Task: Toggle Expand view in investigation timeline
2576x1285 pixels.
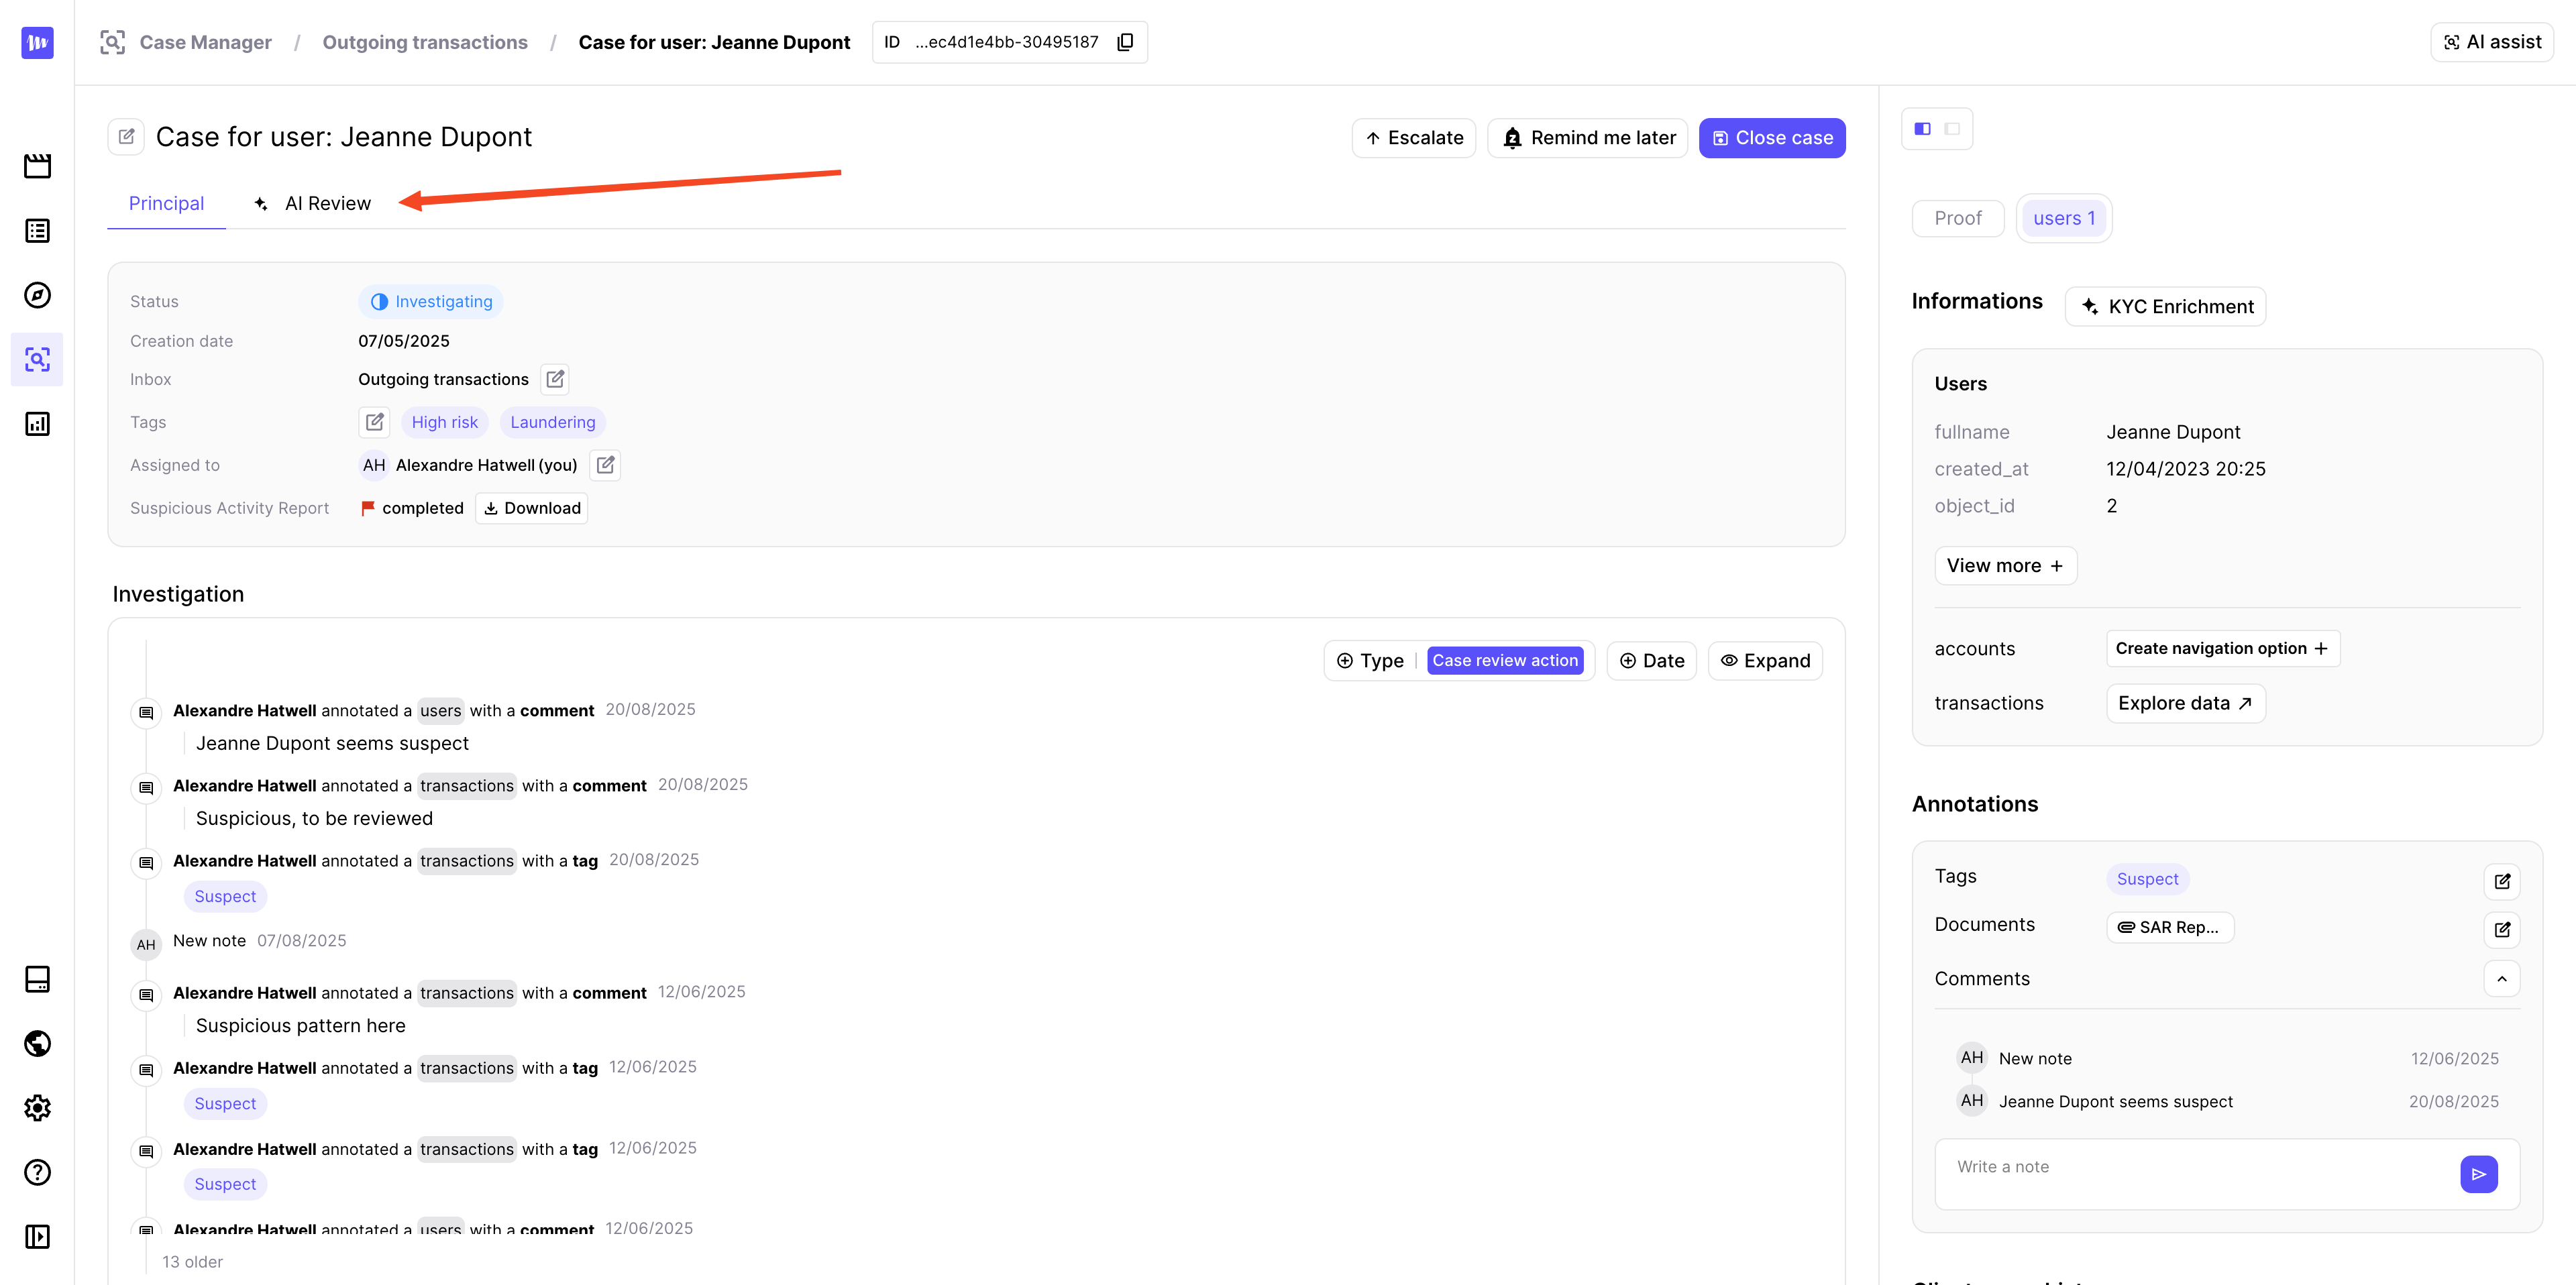Action: [x=1765, y=661]
